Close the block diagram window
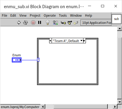The height and width of the screenshot is (109, 122). coord(116,6)
